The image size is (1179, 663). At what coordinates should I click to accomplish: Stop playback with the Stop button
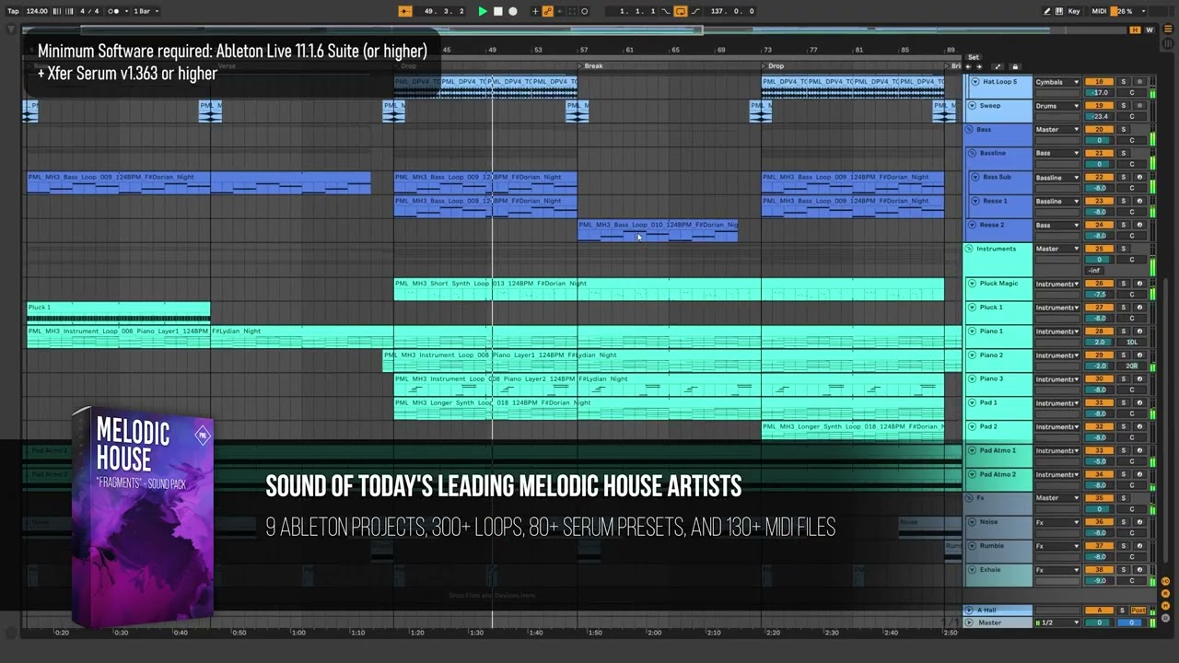497,11
